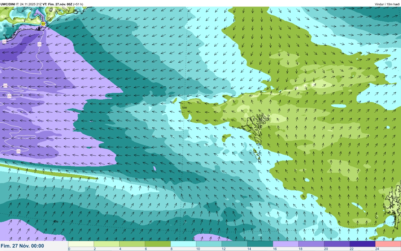
Task: Select the '(+51 h)' forecast offset text
Action: click(x=78, y=4)
